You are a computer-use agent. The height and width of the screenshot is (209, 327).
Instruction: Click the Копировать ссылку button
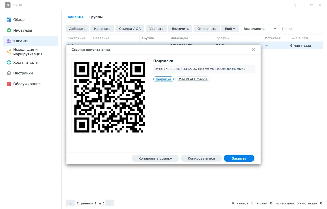[155, 158]
